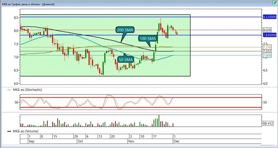278x148 pixels.
Task: Click the Sep month label on the time axis
Action: (x=31, y=141)
